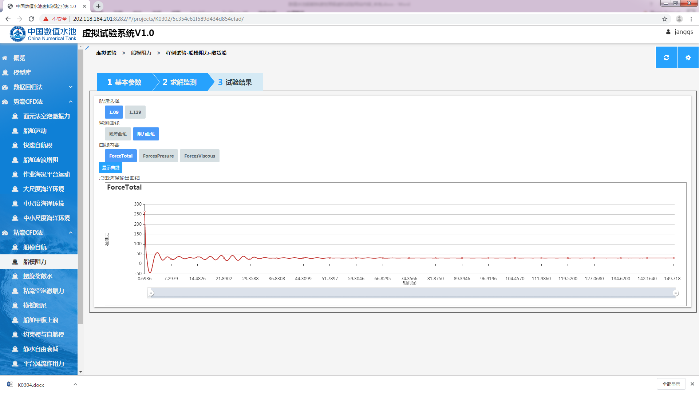Bookmark this page with star icon
Viewport: 699px width, 393px height.
(664, 19)
